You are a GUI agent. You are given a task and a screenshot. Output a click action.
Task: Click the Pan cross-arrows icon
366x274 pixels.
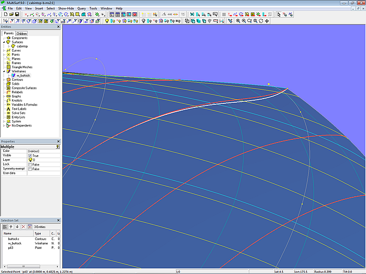click(x=267, y=21)
